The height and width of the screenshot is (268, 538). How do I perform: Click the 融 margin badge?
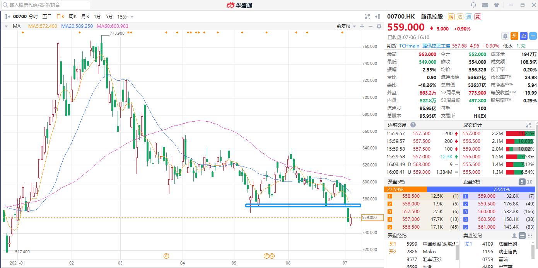point(451,17)
